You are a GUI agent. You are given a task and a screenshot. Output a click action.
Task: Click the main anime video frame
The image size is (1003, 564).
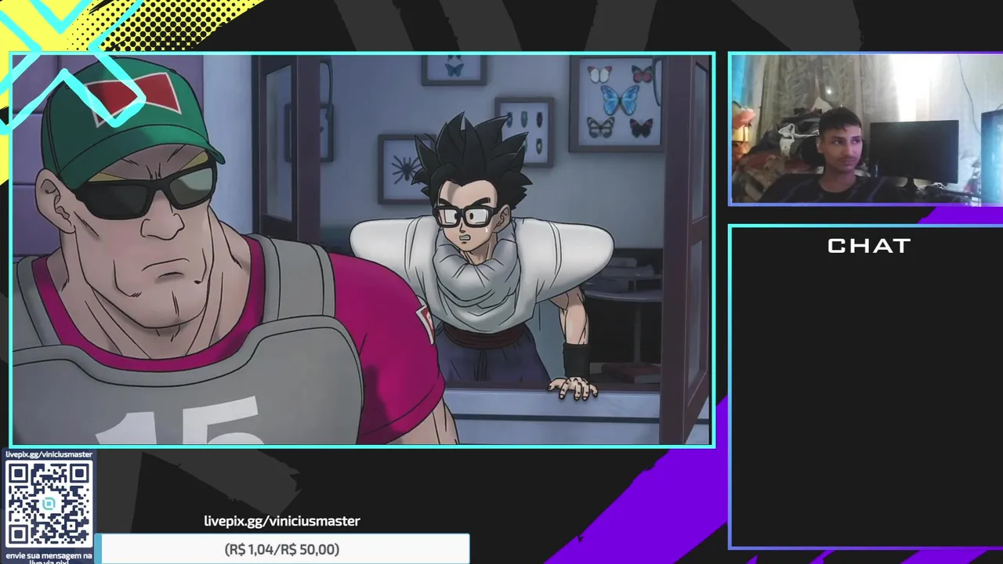tap(362, 249)
